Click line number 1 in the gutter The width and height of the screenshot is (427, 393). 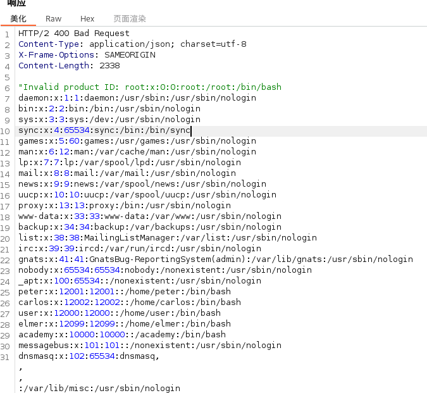point(7,35)
